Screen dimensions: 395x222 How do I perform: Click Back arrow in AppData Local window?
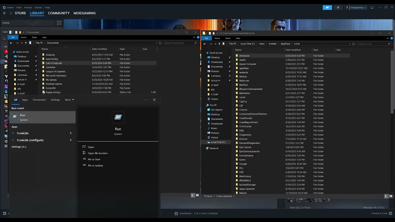tap(205, 44)
